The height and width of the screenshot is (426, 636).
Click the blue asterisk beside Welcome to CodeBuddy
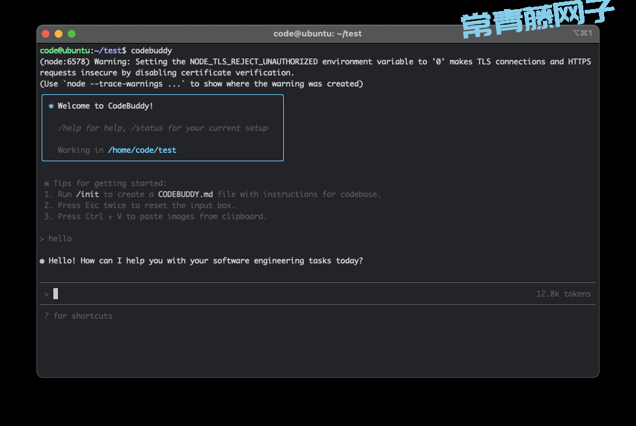tap(51, 106)
